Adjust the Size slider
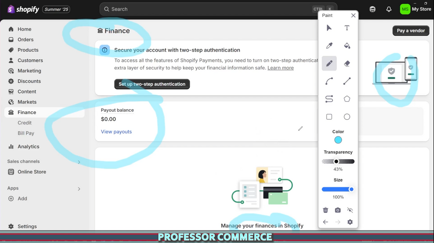The width and height of the screenshot is (434, 243). point(338,189)
